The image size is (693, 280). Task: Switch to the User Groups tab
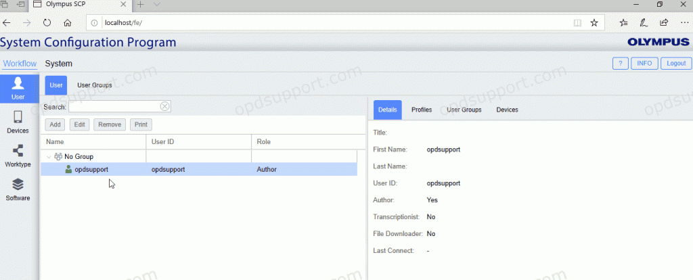click(94, 85)
